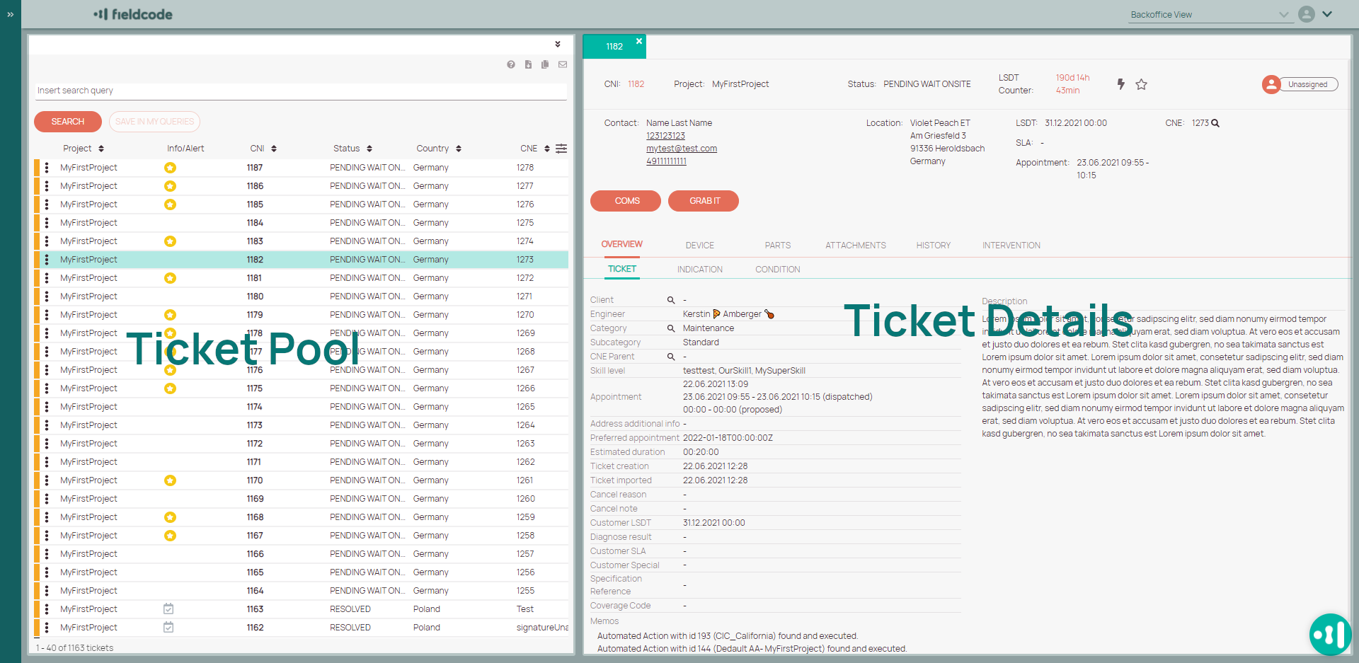1359x663 pixels.
Task: Open the column settings icon beside CNE header
Action: pyautogui.click(x=561, y=149)
